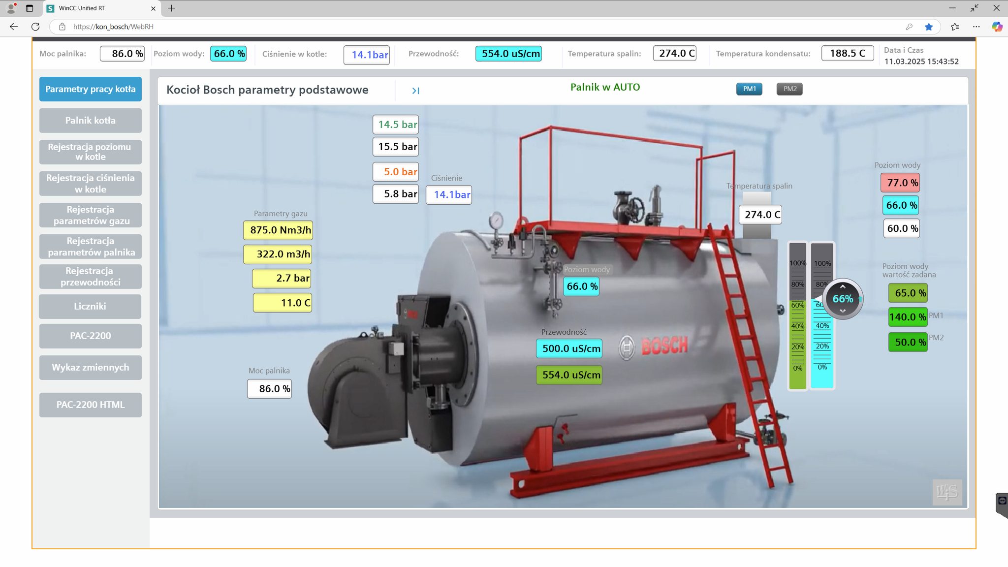Open a new browser tab with plus
Viewport: 1008px width, 567px height.
point(171,8)
